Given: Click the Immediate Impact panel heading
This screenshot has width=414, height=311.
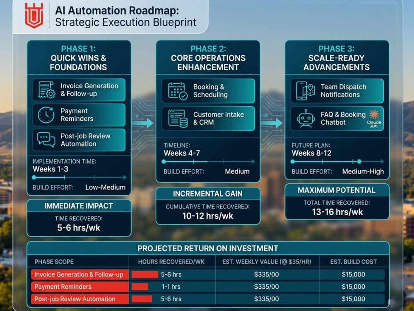Looking at the screenshot, I should click(x=78, y=206).
